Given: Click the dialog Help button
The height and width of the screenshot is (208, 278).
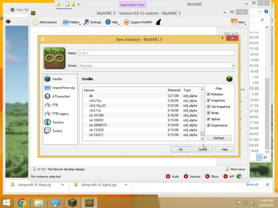Looking at the screenshot, I should coord(225,149).
